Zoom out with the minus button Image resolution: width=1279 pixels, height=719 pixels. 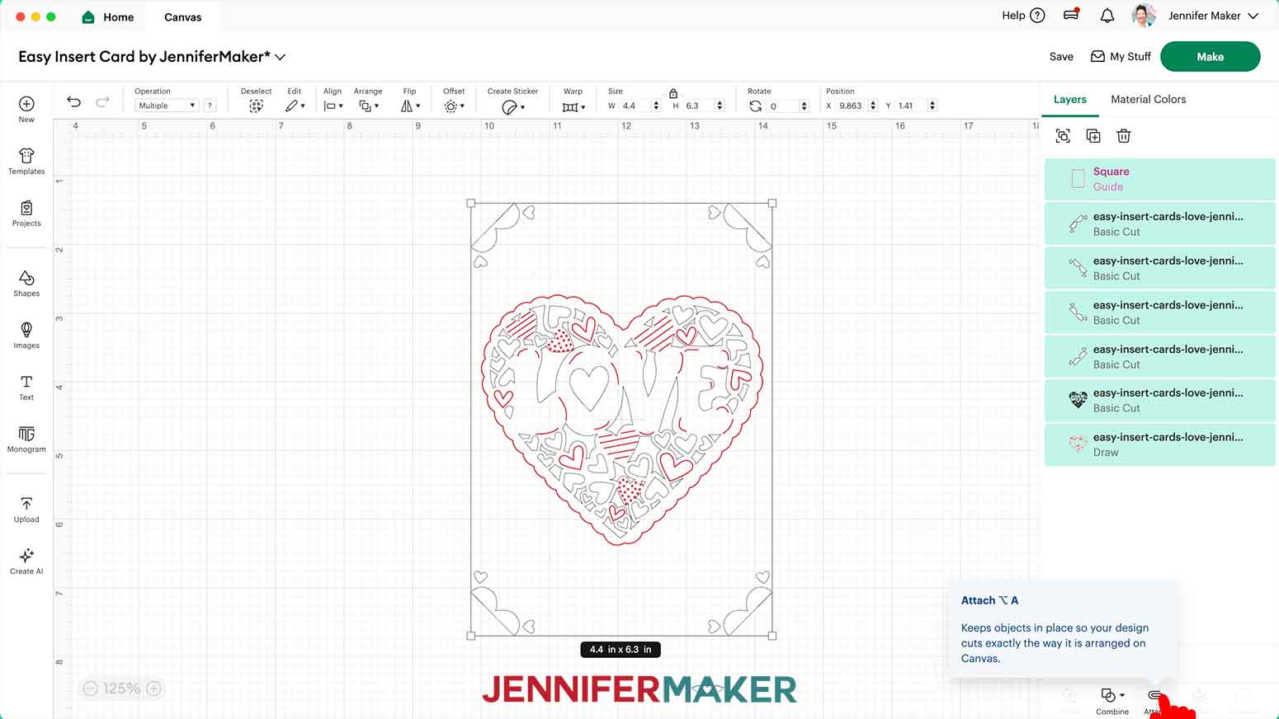[x=91, y=688]
